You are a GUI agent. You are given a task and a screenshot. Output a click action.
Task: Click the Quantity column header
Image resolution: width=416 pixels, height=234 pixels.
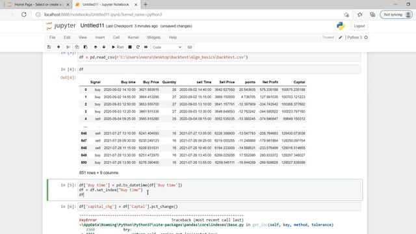click(169, 83)
